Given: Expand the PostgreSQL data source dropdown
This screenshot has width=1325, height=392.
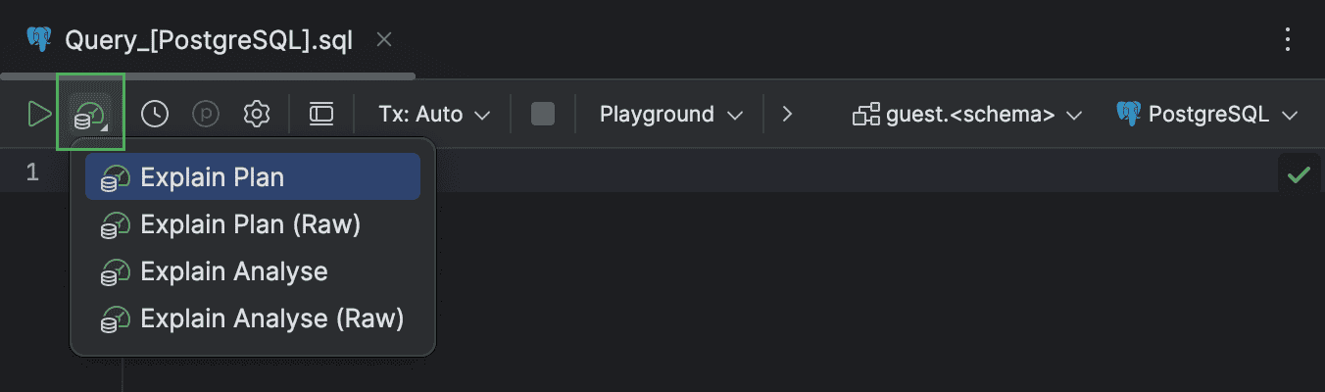Looking at the screenshot, I should [1207, 115].
